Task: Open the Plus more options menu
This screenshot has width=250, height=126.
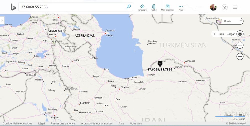Action: tap(181, 8)
